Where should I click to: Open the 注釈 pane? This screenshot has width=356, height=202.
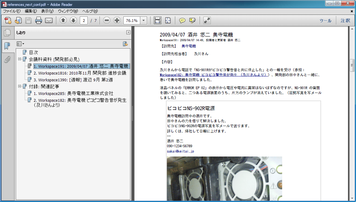pos(345,21)
